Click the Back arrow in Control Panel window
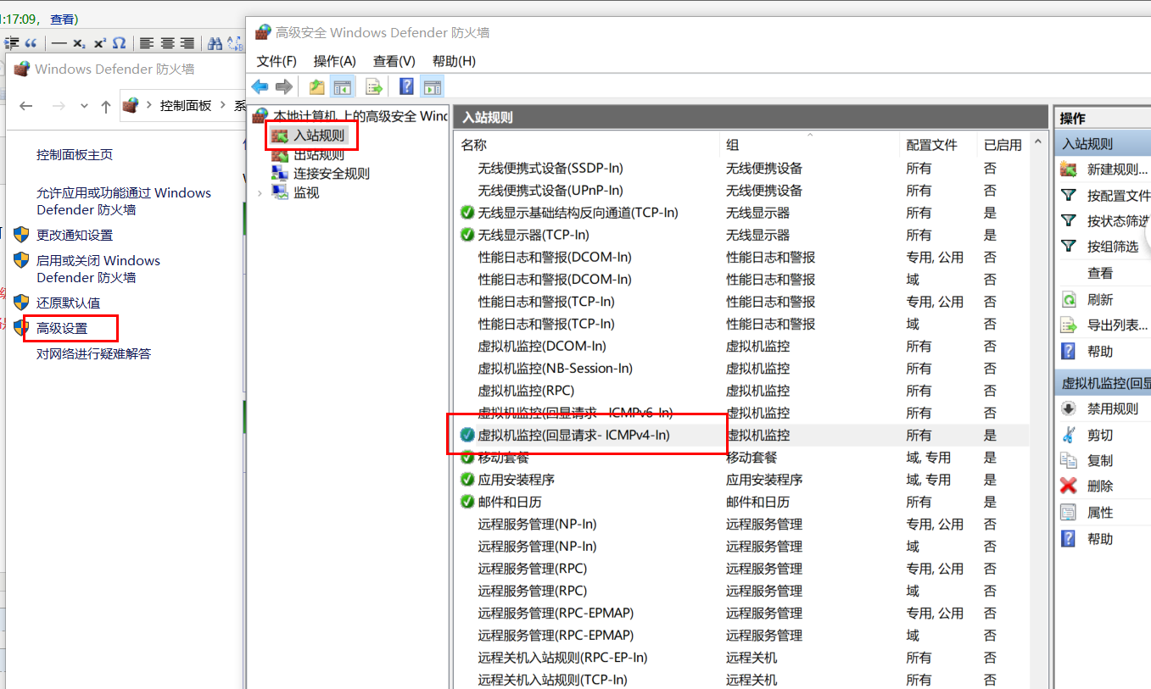 26,106
